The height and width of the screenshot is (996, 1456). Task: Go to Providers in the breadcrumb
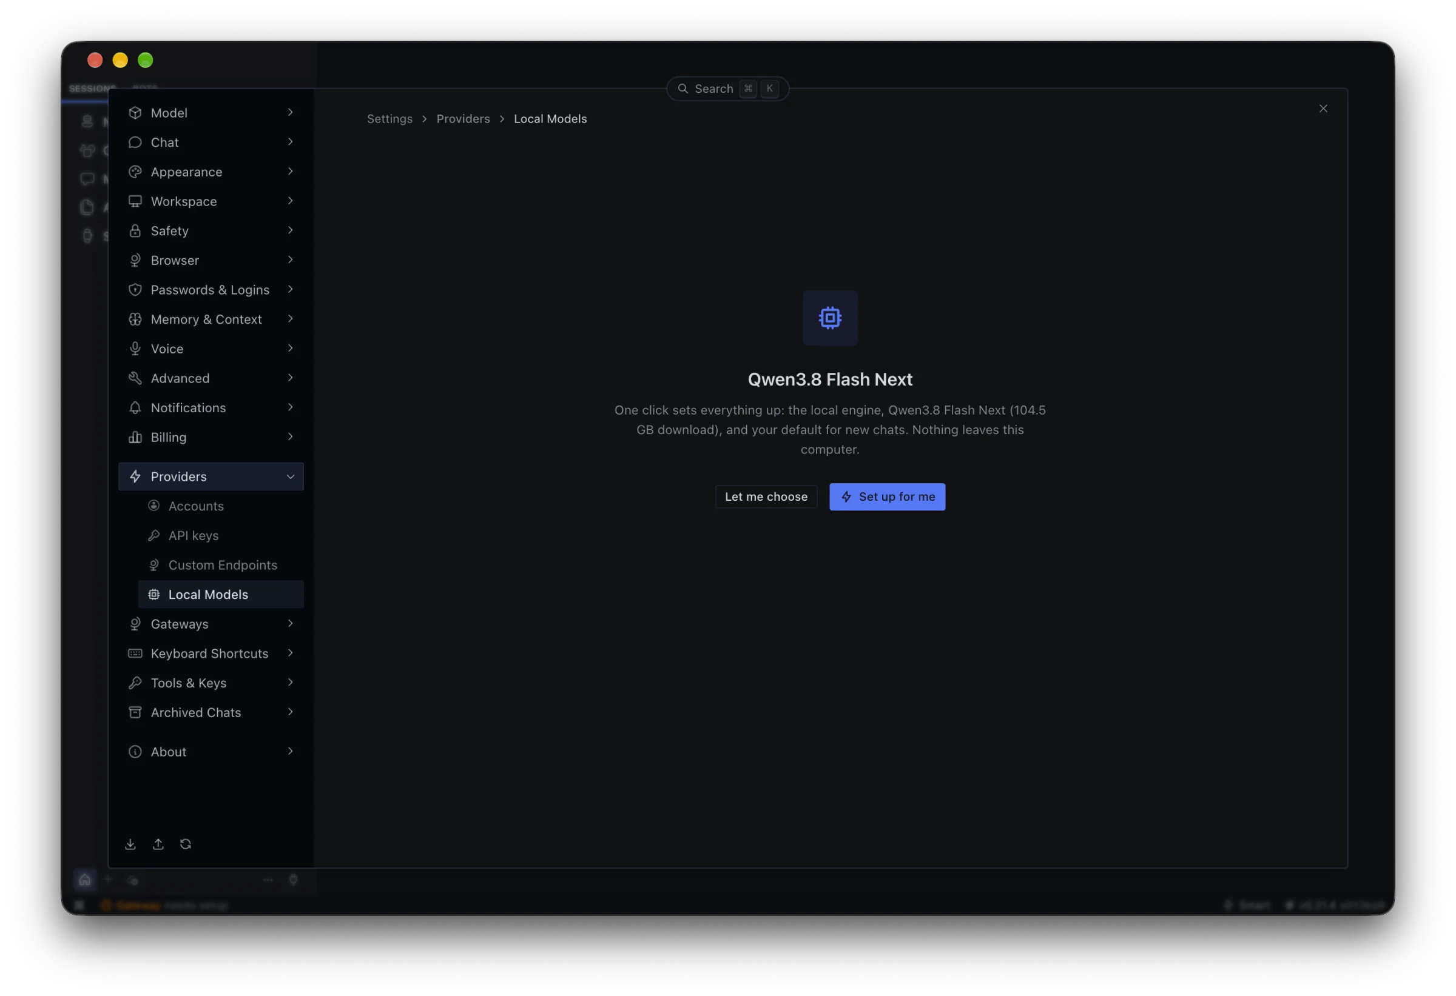coord(463,119)
